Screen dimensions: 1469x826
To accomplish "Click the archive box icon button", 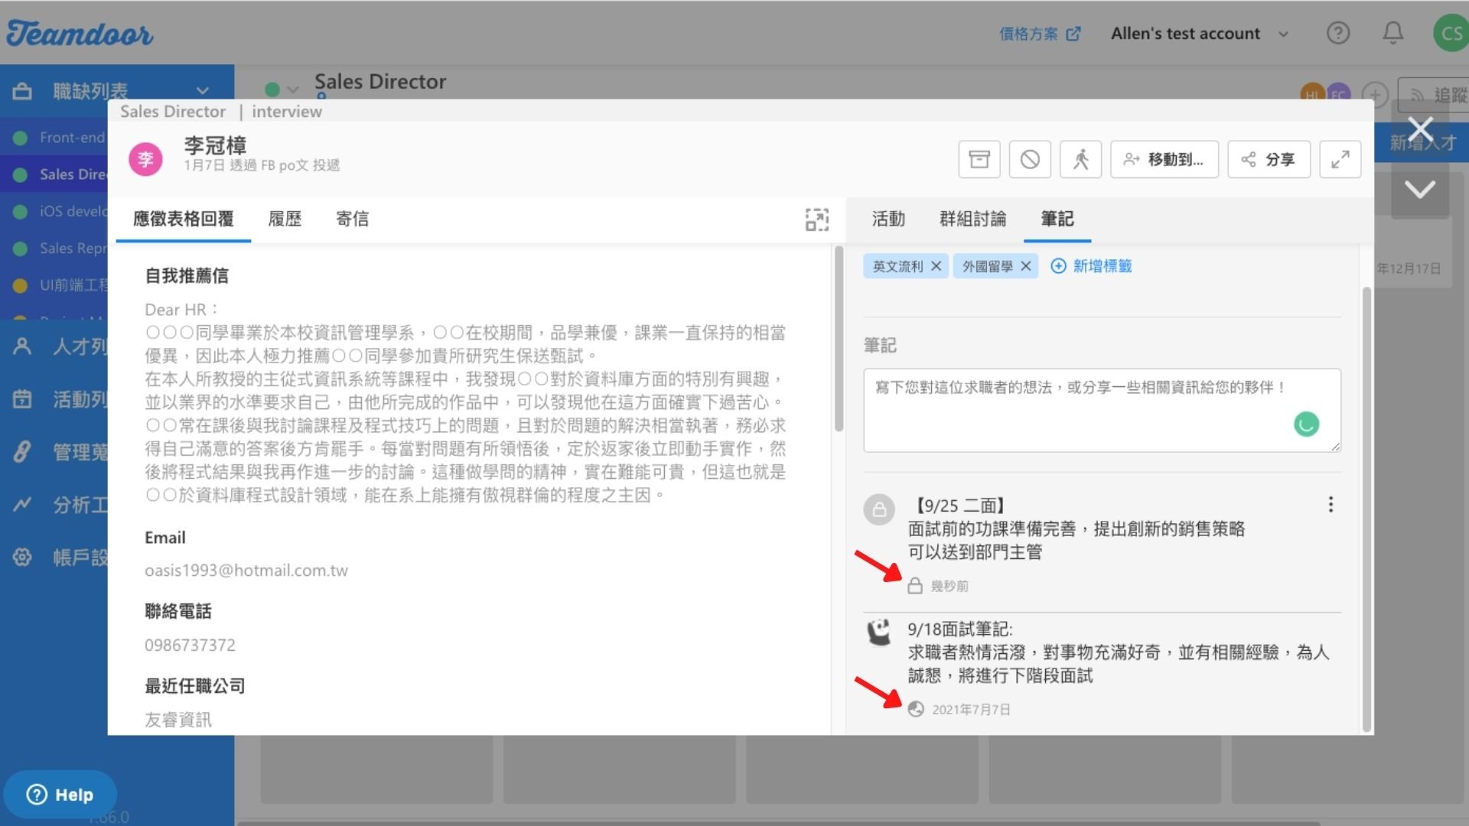I will point(979,159).
